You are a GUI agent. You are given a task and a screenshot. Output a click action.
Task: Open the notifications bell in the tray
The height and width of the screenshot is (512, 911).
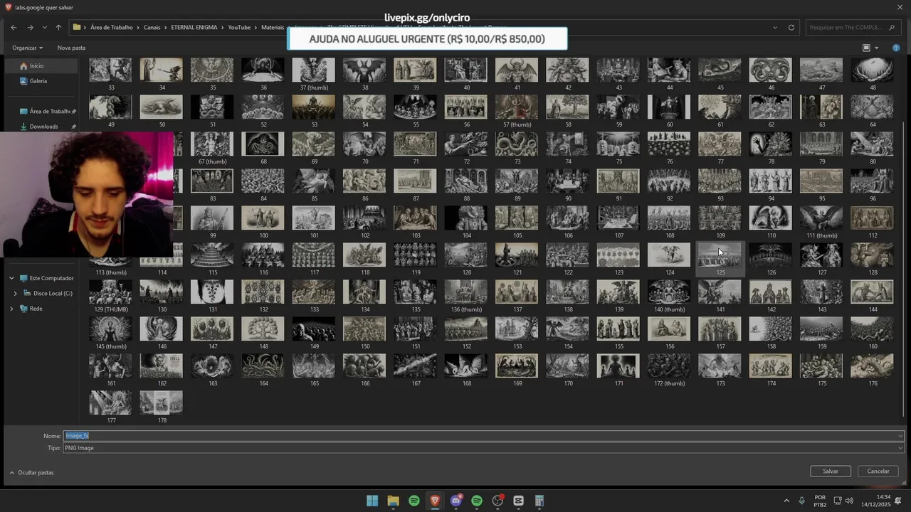898,501
